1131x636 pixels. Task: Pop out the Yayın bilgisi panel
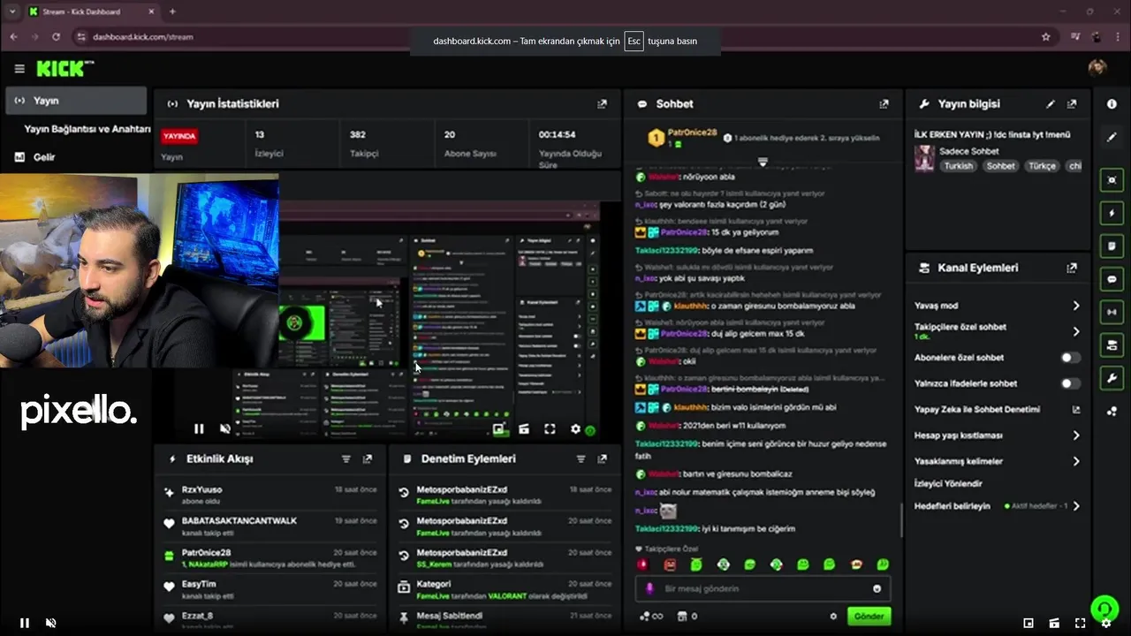point(1072,104)
